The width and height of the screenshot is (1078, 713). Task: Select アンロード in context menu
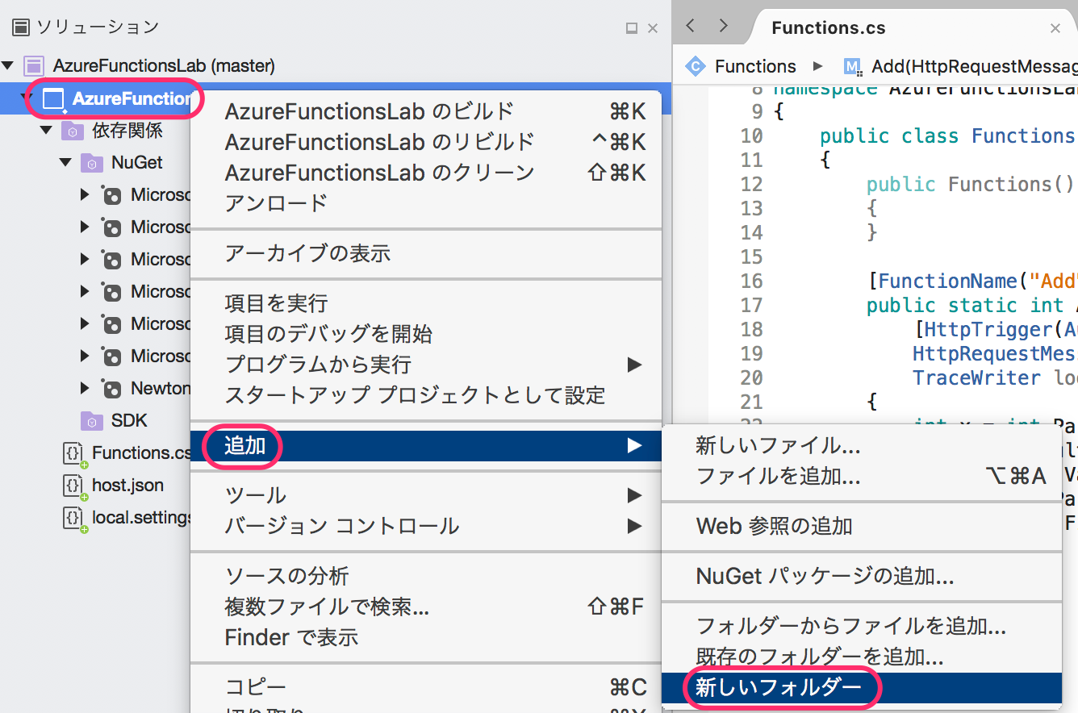[426, 203]
